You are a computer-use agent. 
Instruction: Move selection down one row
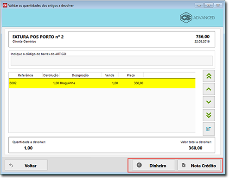[209, 102]
